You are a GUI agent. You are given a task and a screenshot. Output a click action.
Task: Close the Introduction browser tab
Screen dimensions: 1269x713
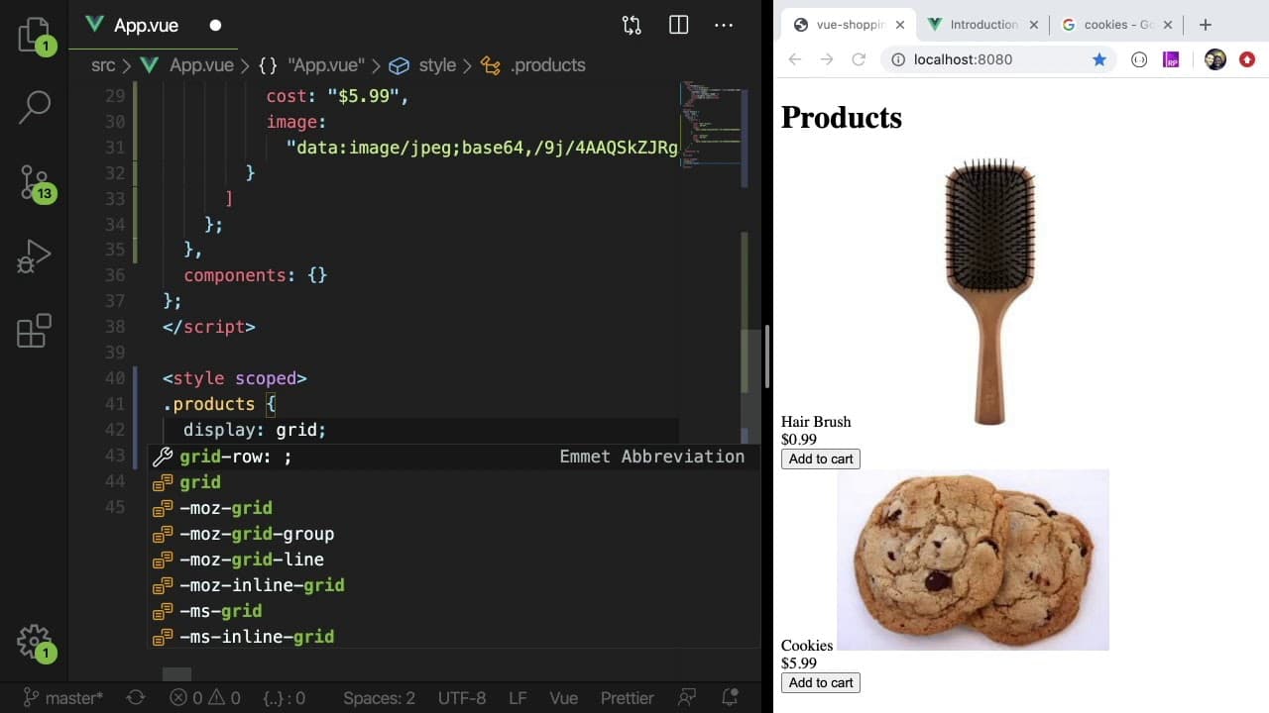pos(1034,25)
